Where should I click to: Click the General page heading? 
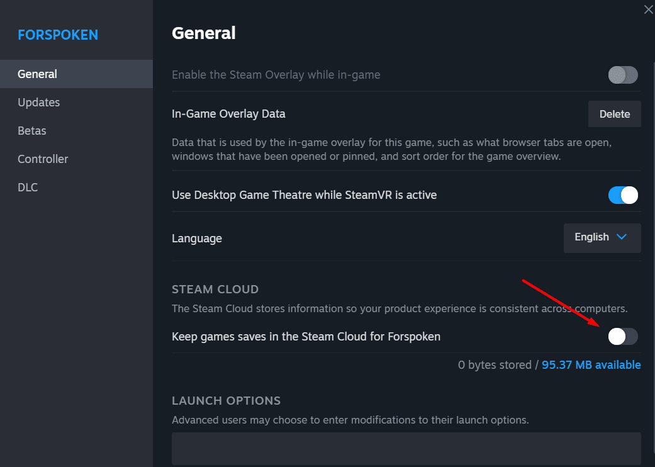tap(204, 33)
